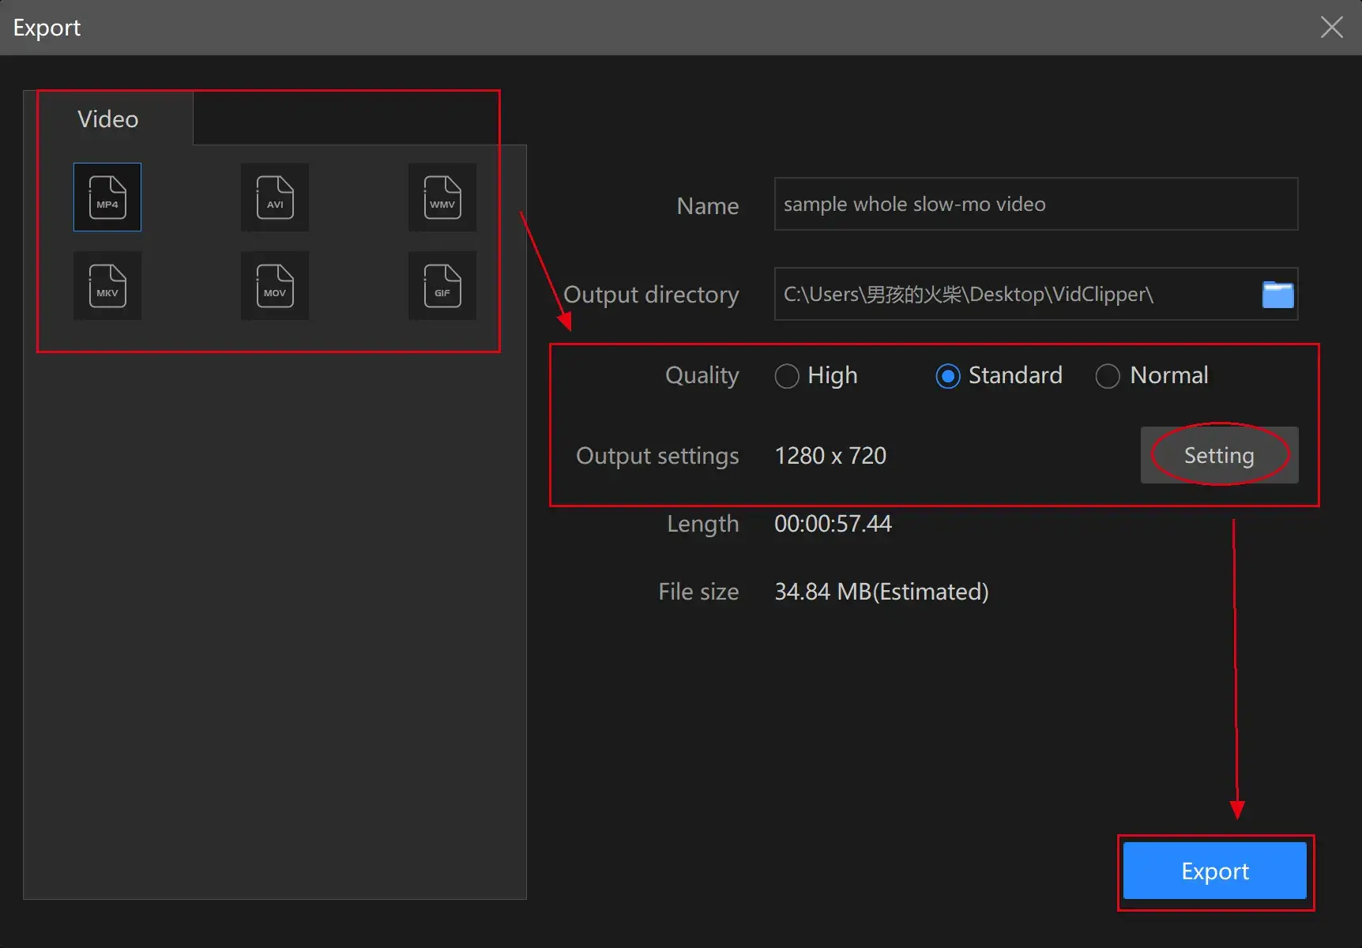Pick the WMV format icon
Viewport: 1362px width, 948px height.
point(442,197)
